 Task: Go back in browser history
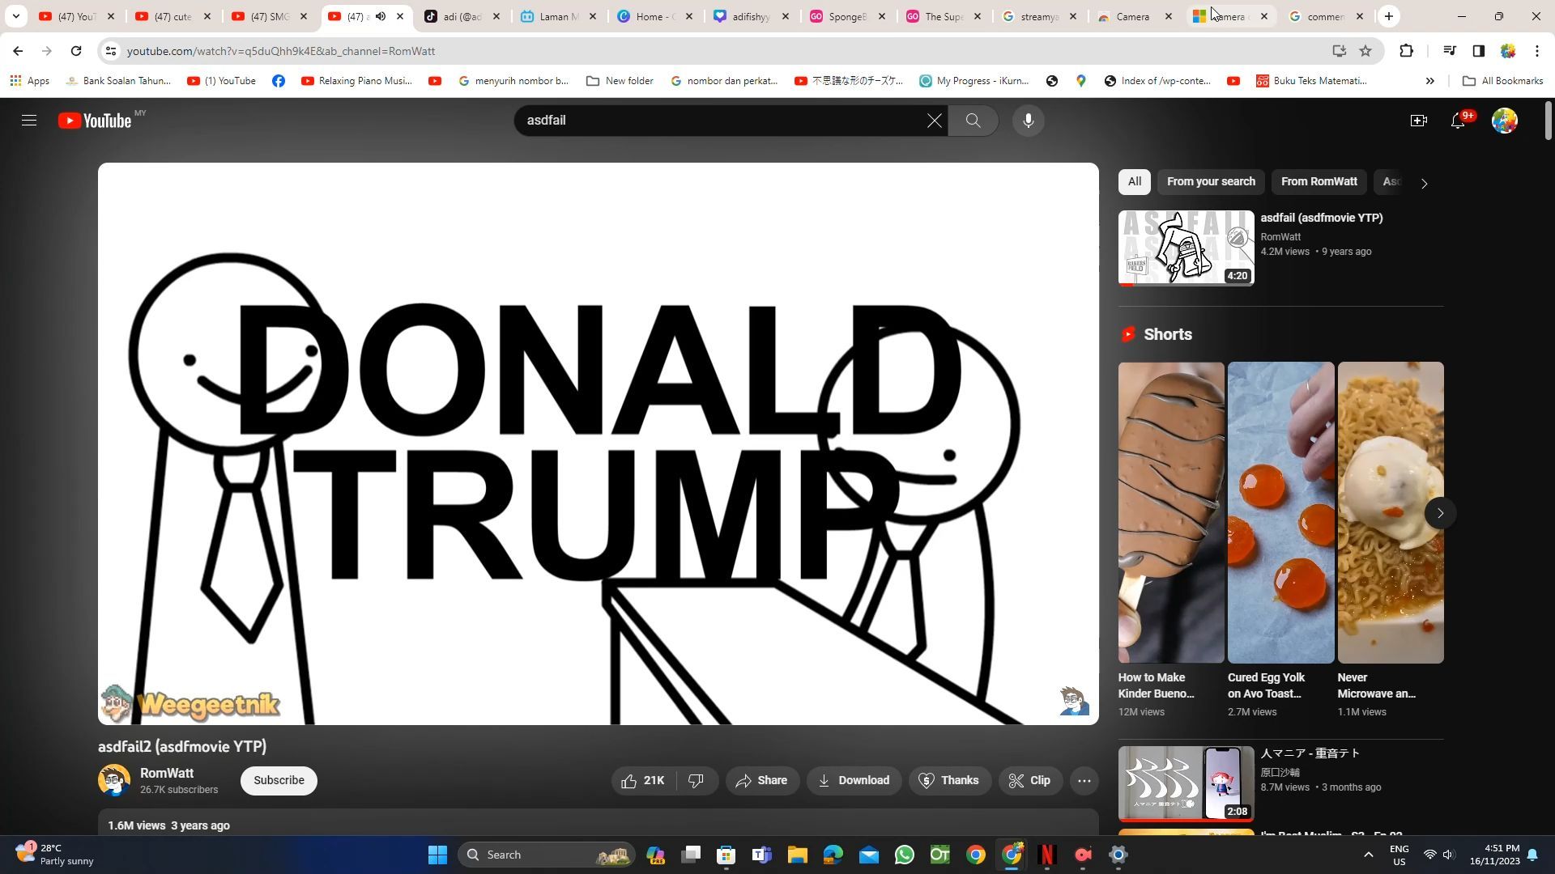coord(17,51)
